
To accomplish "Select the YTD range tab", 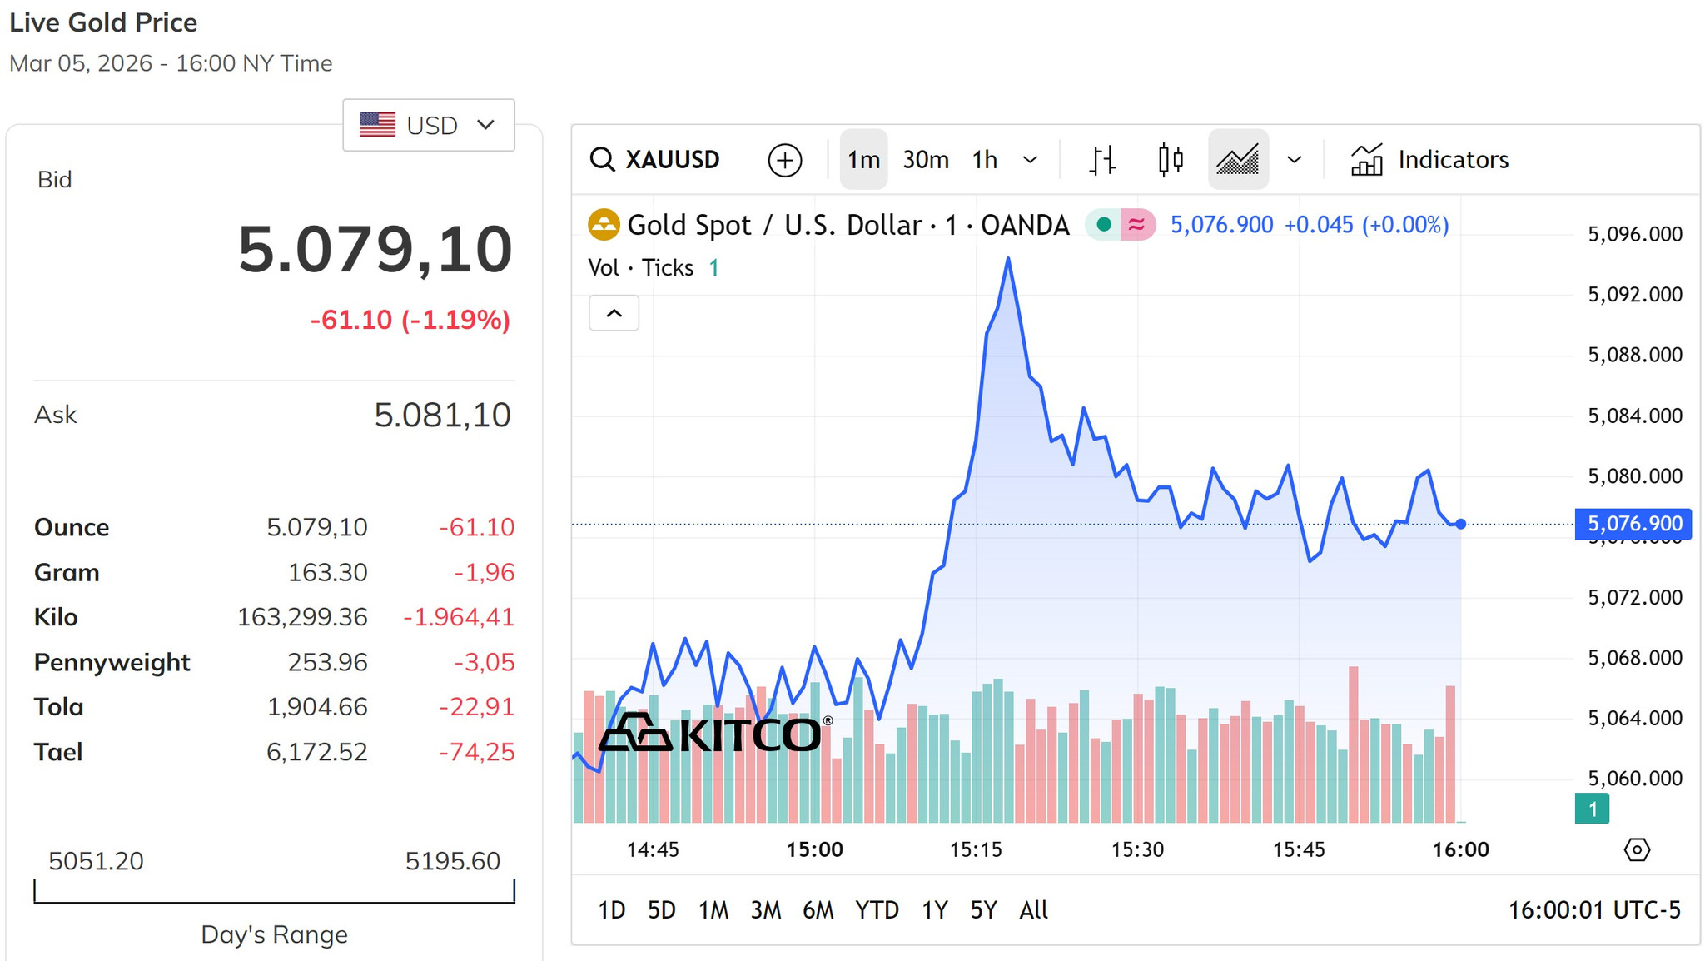I will (877, 909).
